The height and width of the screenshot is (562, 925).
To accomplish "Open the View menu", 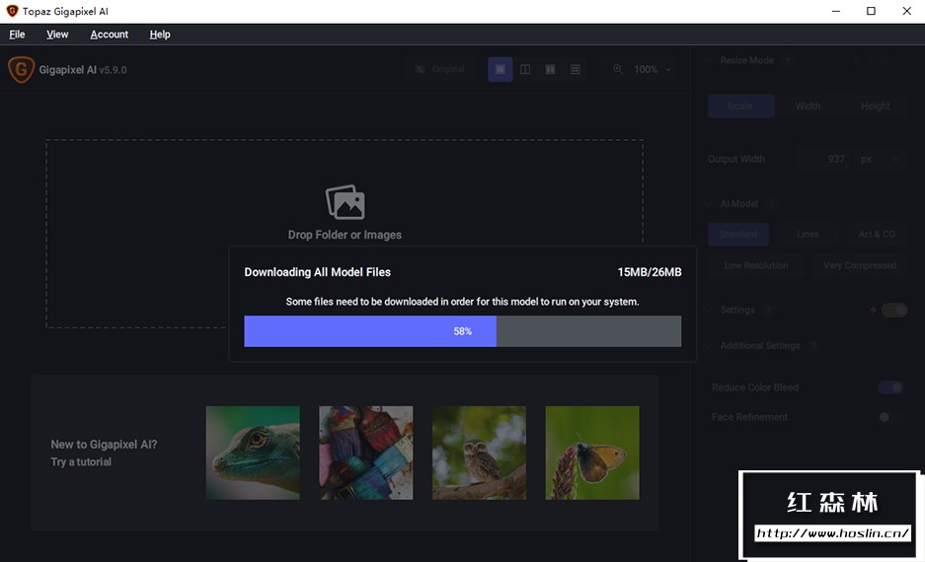I will pyautogui.click(x=57, y=35).
